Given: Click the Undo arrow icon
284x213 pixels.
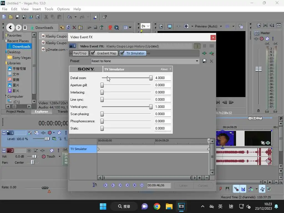Looking at the screenshot, I should click(x=69, y=17).
